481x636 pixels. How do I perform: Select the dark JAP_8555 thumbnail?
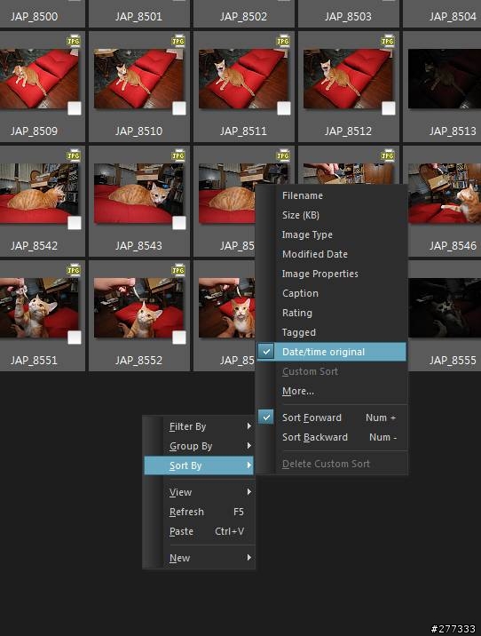(x=444, y=308)
